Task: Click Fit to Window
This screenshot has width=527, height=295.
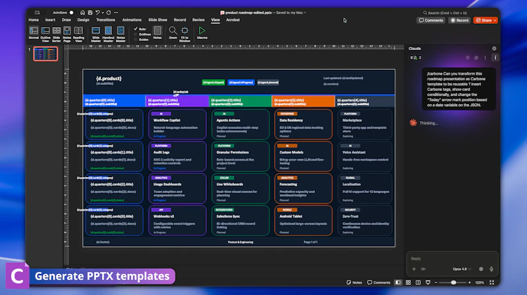Action: [184, 34]
